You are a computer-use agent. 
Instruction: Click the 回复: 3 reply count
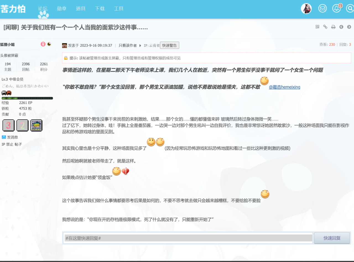pos(345,44)
